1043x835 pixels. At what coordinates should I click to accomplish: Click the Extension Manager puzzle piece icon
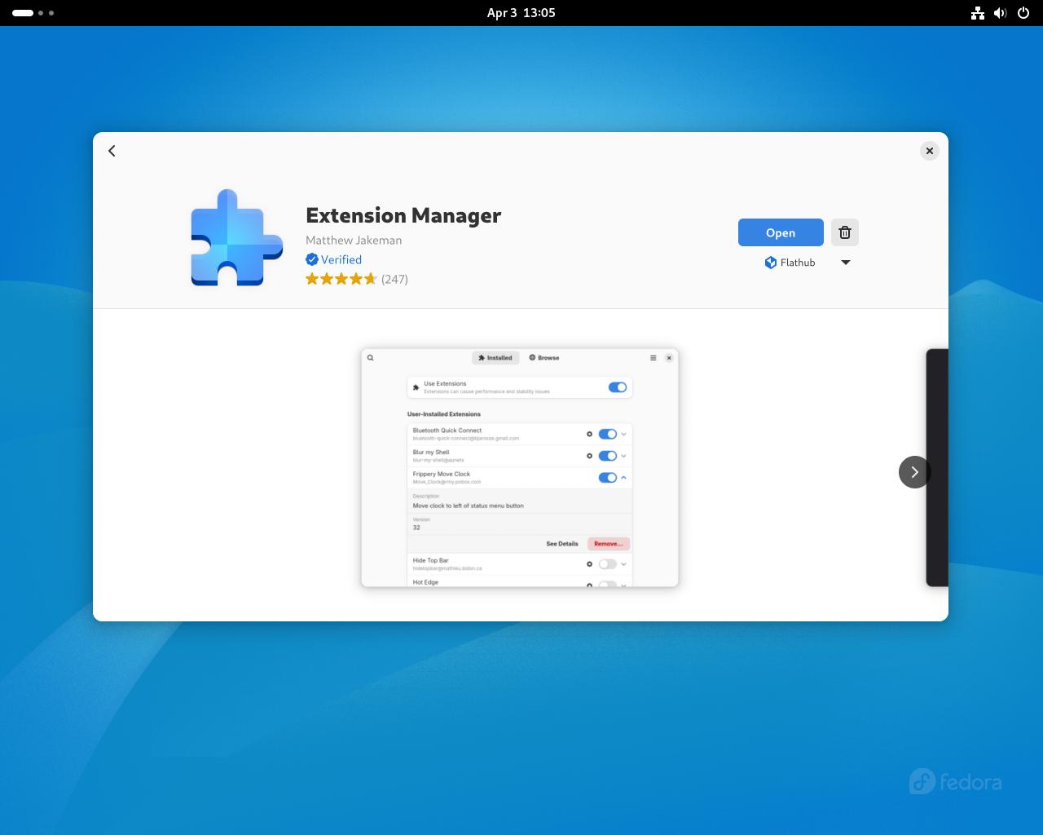(x=236, y=237)
